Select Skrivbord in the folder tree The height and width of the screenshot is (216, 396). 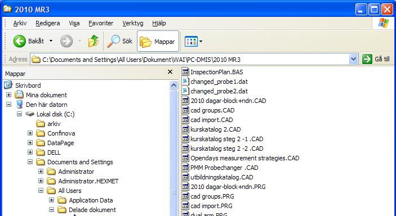pos(28,85)
